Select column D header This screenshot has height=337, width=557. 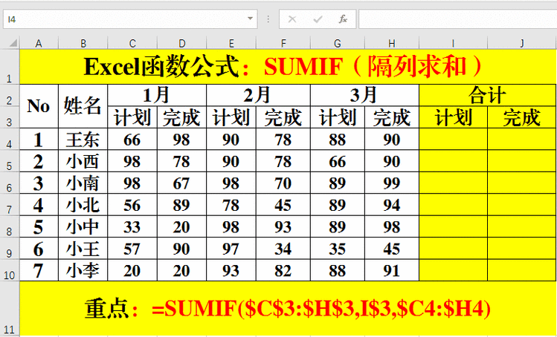pyautogui.click(x=182, y=43)
